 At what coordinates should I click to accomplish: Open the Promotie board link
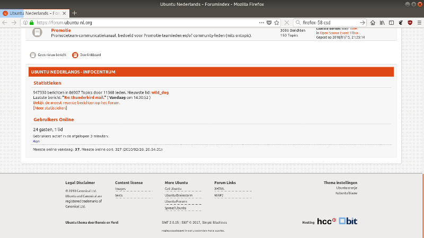pos(61,31)
